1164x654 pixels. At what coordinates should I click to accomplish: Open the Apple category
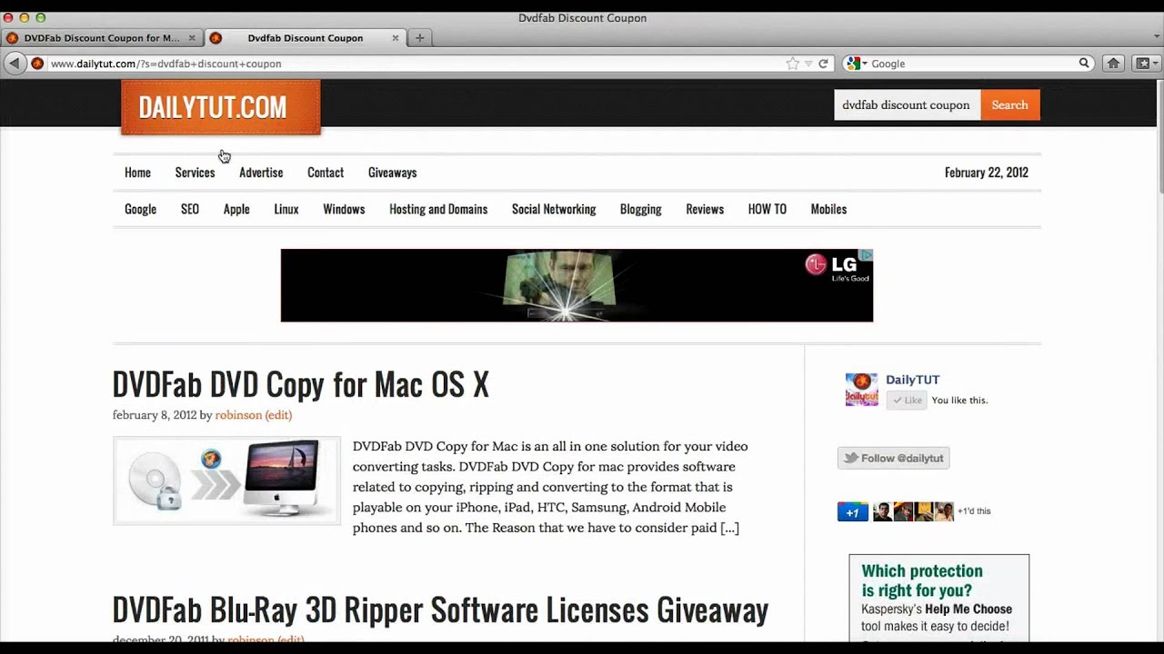[236, 209]
